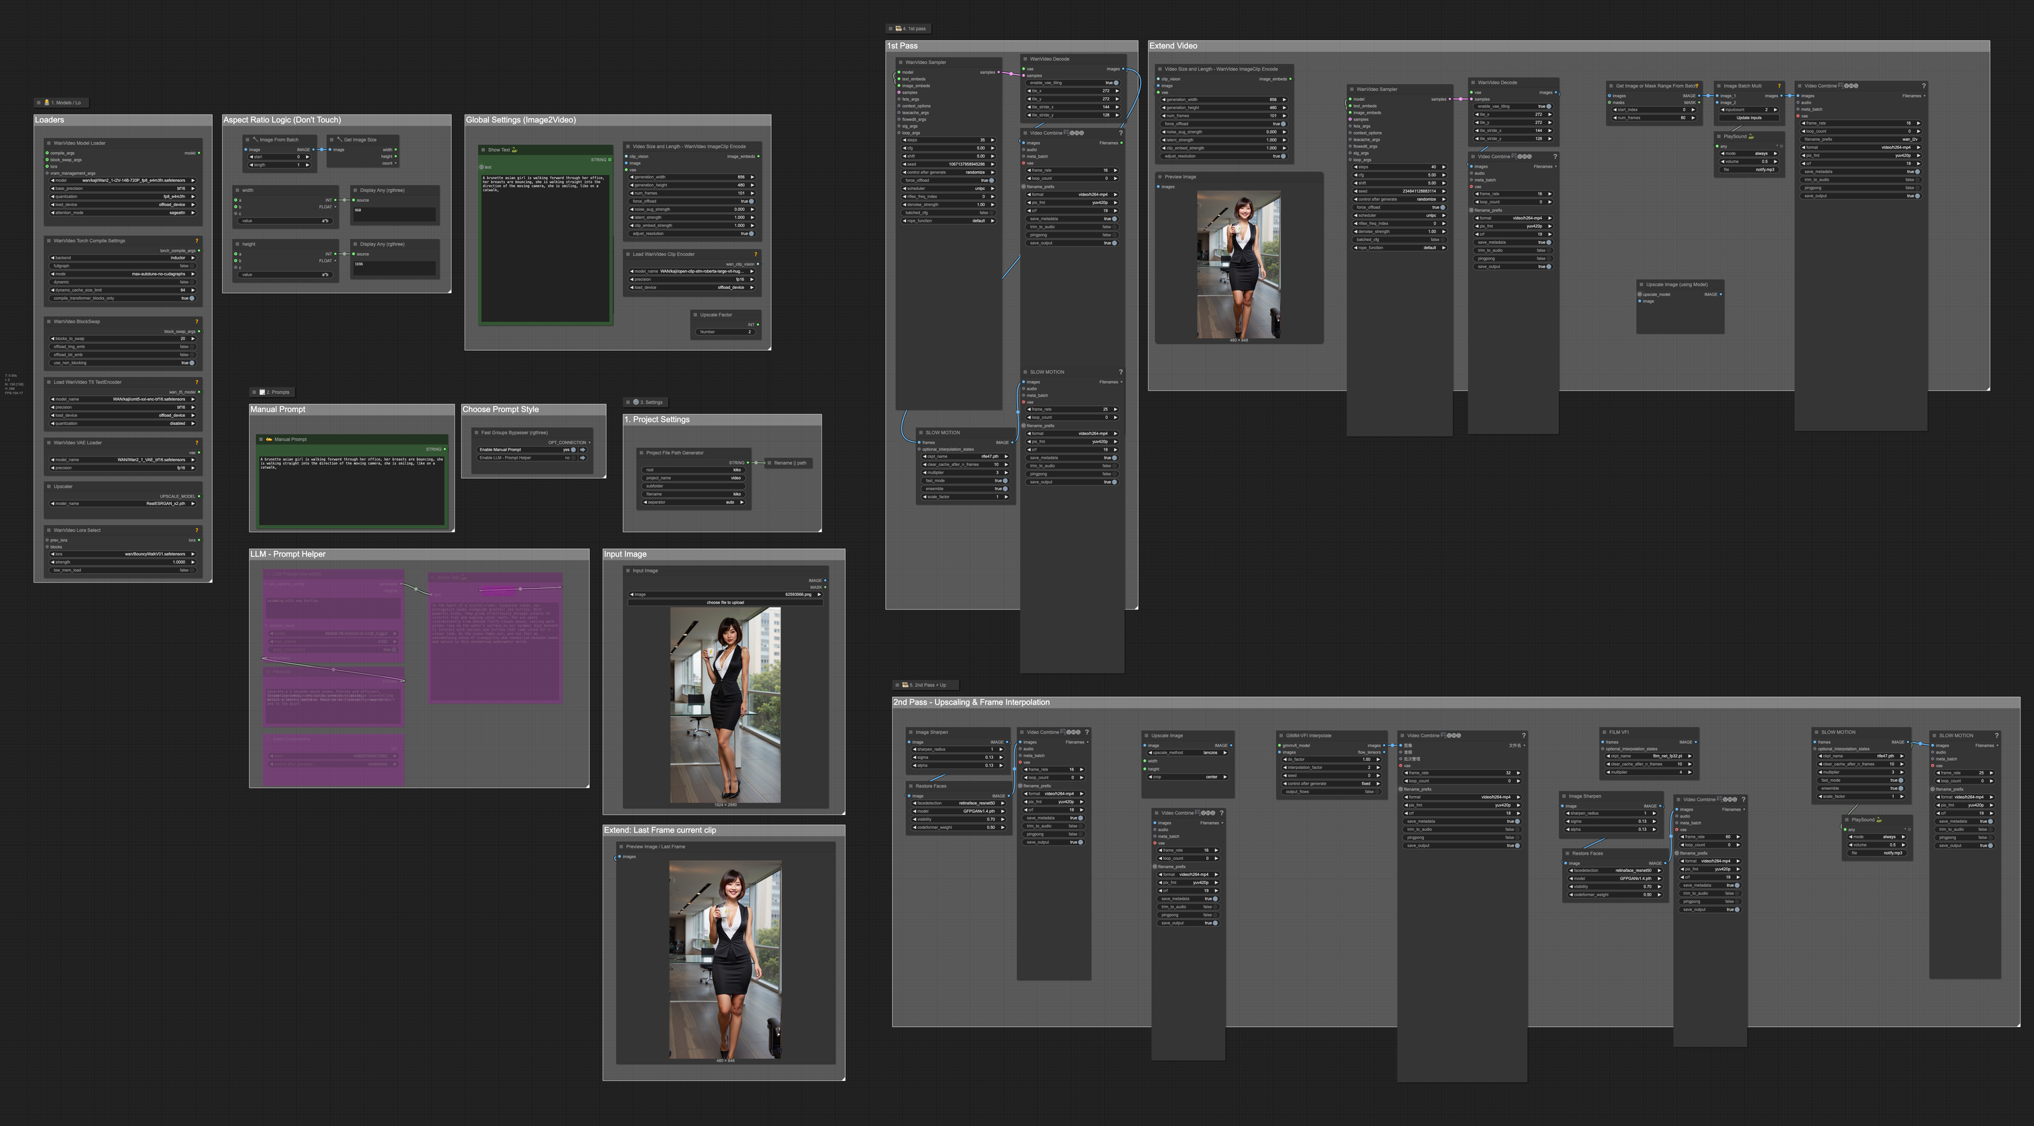
Task: Click the help icon on Load WanVideo Clip Encoder
Action: click(756, 255)
